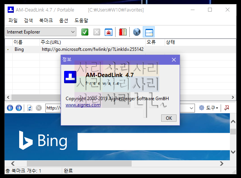Click the grey X stop-checking icon
Viewport: 241px width, 178px height.
(97, 32)
